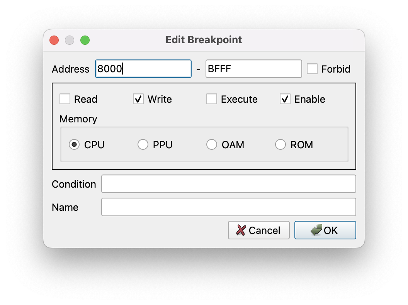Enable the Read checkbox
The image size is (408, 305).
(65, 99)
